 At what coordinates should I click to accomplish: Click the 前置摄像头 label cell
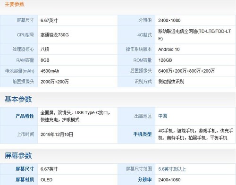coord(19,82)
